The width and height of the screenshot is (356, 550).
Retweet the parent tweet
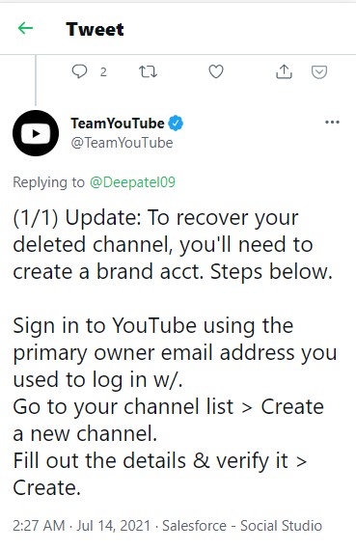tap(148, 71)
